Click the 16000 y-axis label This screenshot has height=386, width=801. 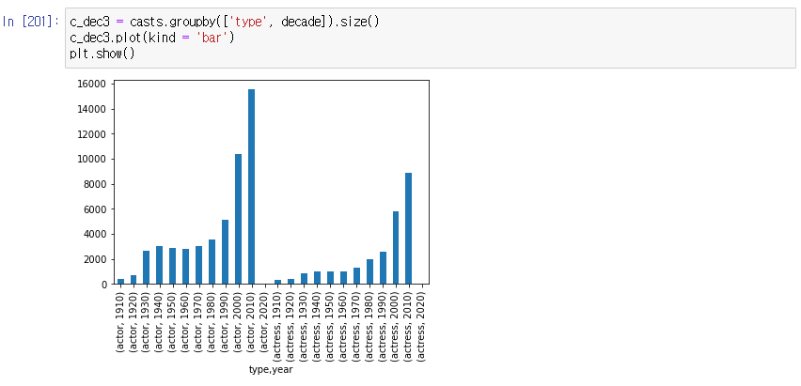click(91, 84)
